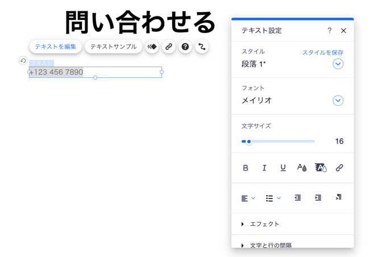Click the 文字サイズ slider handle
This screenshot has width=375, height=257.
(x=249, y=141)
